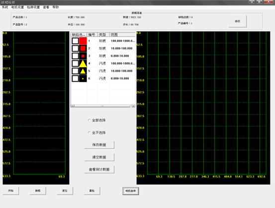
Task: Click the tiny yellow triangle icon in row 6
Action: 83,79
